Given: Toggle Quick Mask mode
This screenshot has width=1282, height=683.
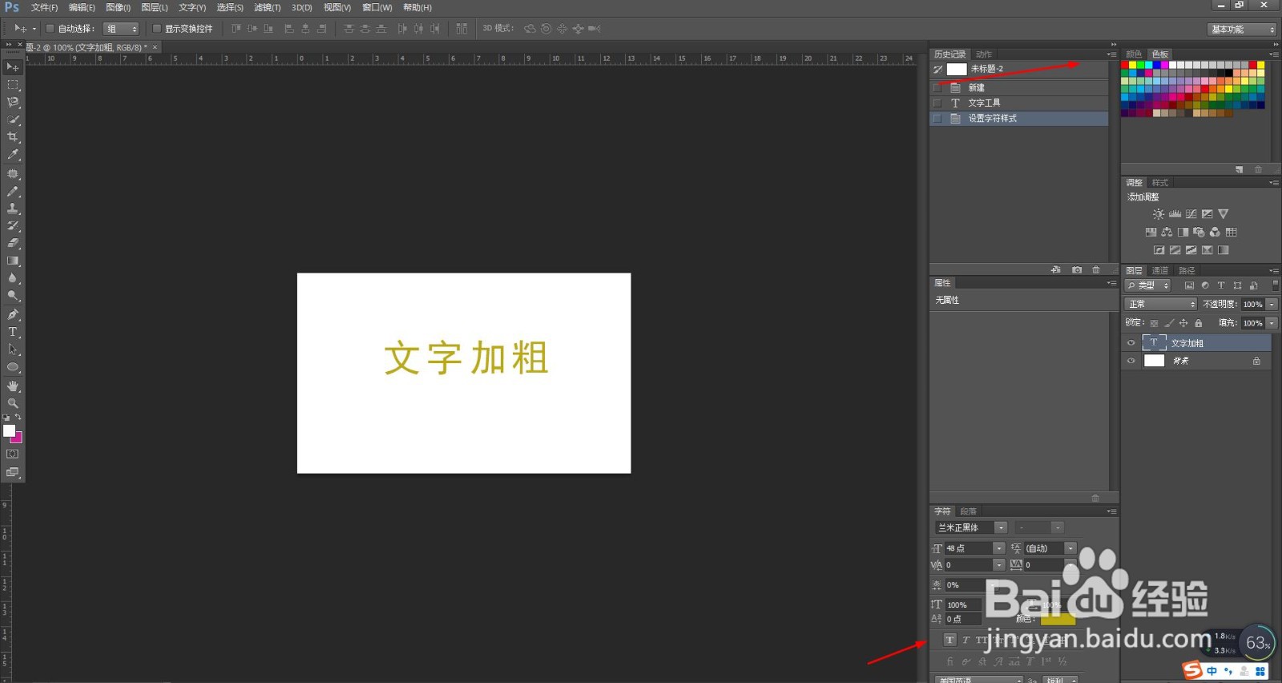Looking at the screenshot, I should pos(13,454).
